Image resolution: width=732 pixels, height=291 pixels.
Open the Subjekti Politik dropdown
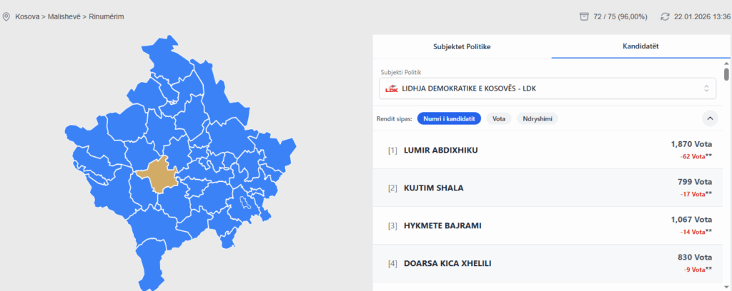tap(547, 88)
